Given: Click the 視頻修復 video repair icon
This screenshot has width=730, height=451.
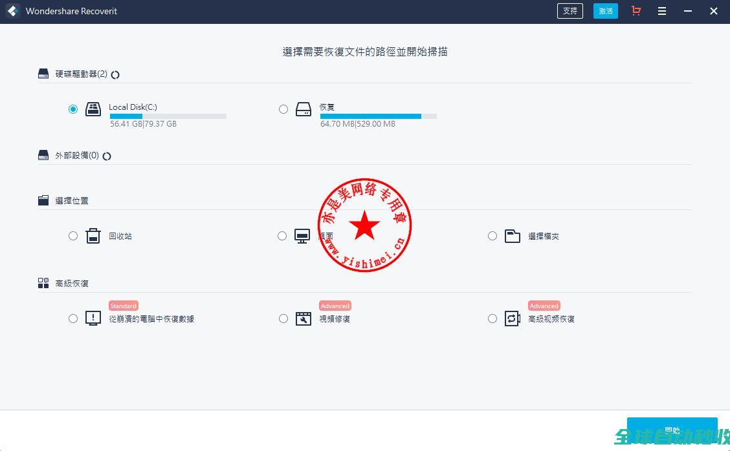Looking at the screenshot, I should [x=304, y=319].
